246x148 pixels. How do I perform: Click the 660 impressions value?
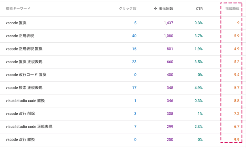point(170,62)
